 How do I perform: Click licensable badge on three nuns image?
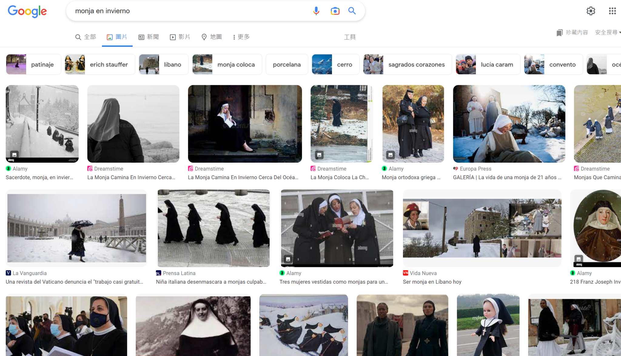(x=288, y=259)
